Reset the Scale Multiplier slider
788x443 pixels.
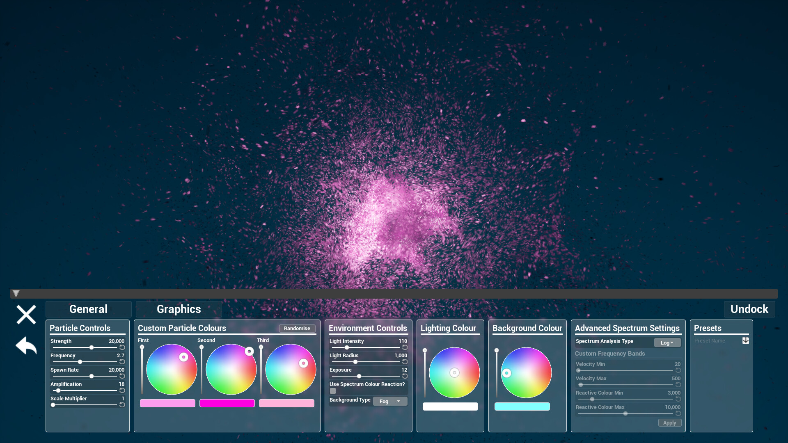122,405
